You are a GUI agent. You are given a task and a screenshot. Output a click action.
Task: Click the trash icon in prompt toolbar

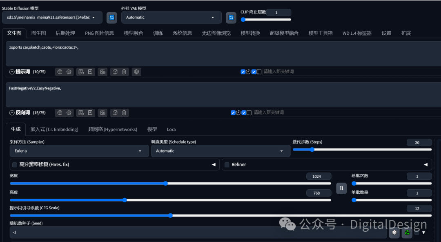coord(124,72)
